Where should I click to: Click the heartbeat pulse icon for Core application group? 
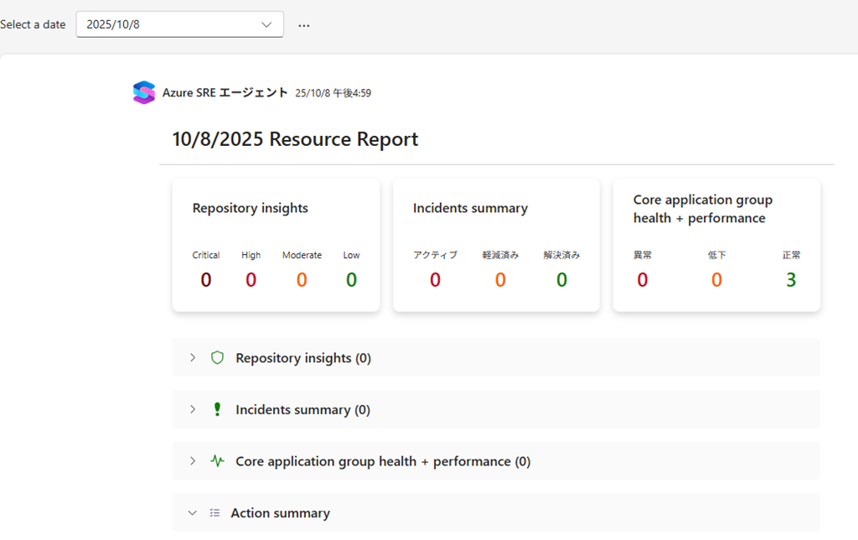pyautogui.click(x=217, y=461)
